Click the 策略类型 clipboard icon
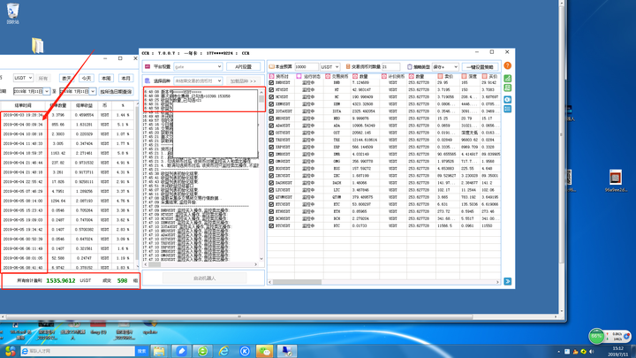 (410, 66)
